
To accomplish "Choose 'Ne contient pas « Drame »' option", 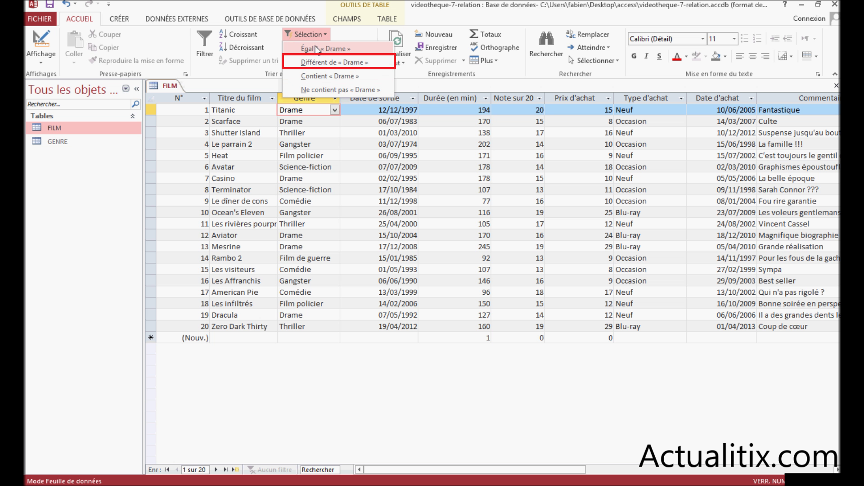I will (x=338, y=90).
